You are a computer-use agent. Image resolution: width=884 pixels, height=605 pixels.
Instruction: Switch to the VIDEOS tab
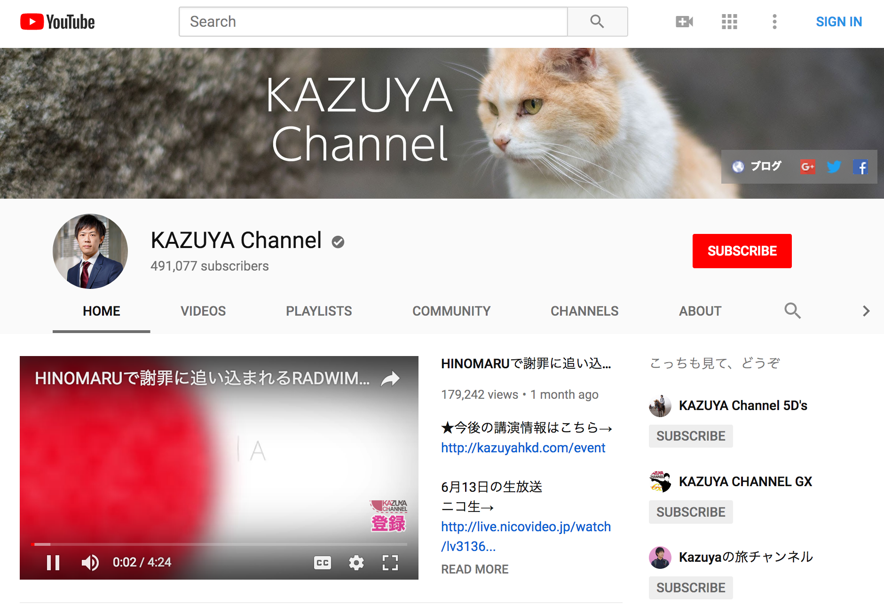pyautogui.click(x=203, y=311)
